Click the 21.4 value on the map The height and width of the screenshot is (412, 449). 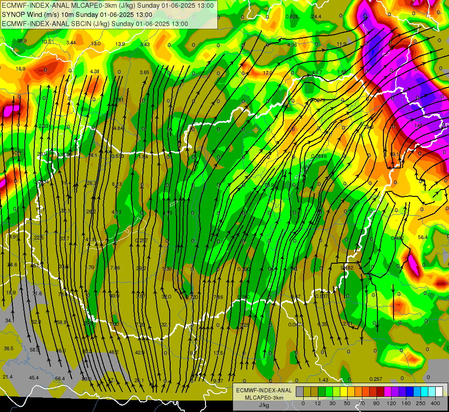coord(8,377)
